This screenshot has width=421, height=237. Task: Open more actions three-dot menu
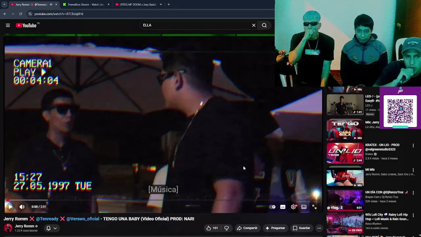tap(319, 228)
